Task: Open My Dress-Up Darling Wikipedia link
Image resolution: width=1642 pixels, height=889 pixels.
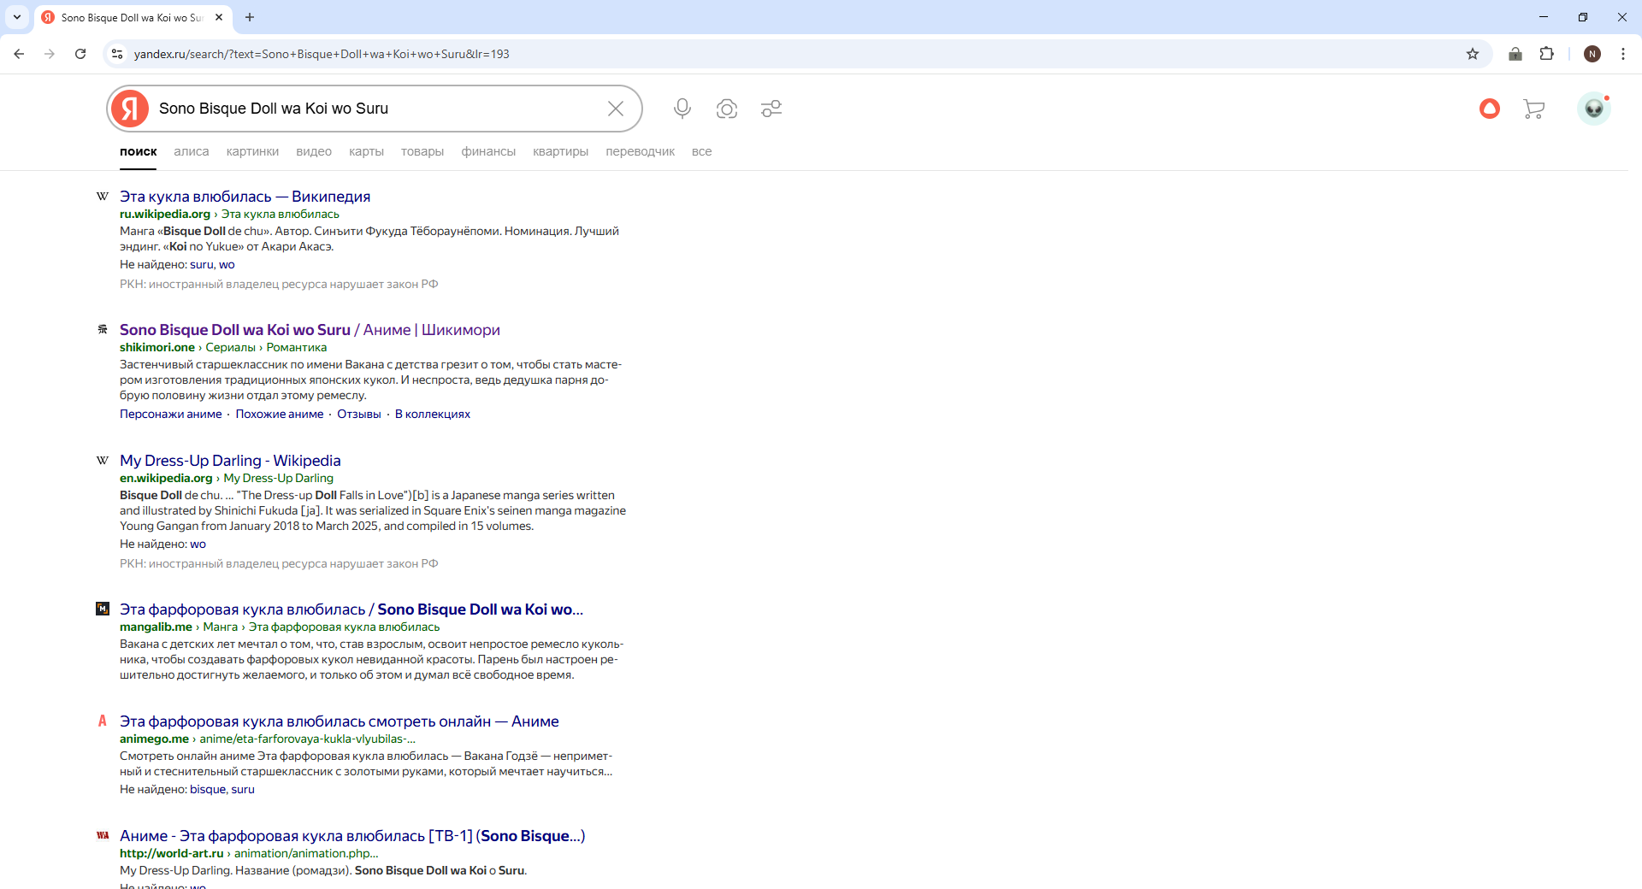Action: click(230, 461)
